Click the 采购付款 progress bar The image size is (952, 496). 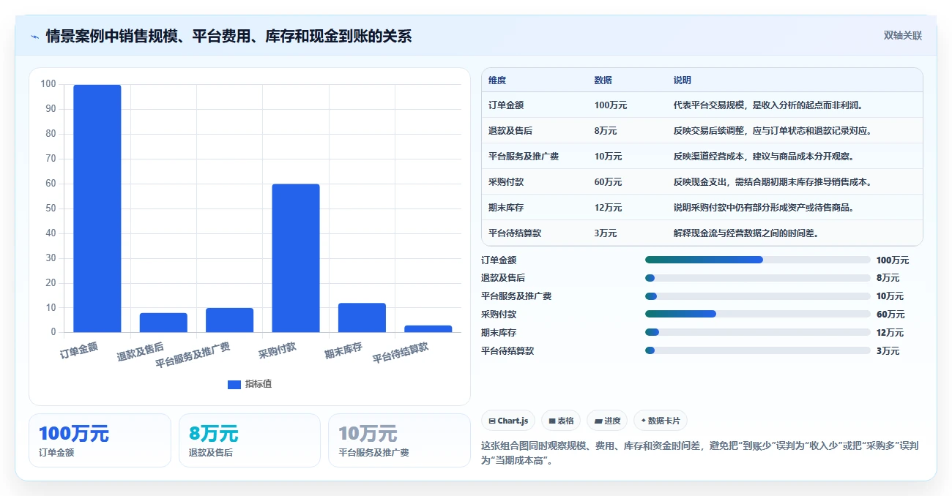pyautogui.click(x=758, y=315)
